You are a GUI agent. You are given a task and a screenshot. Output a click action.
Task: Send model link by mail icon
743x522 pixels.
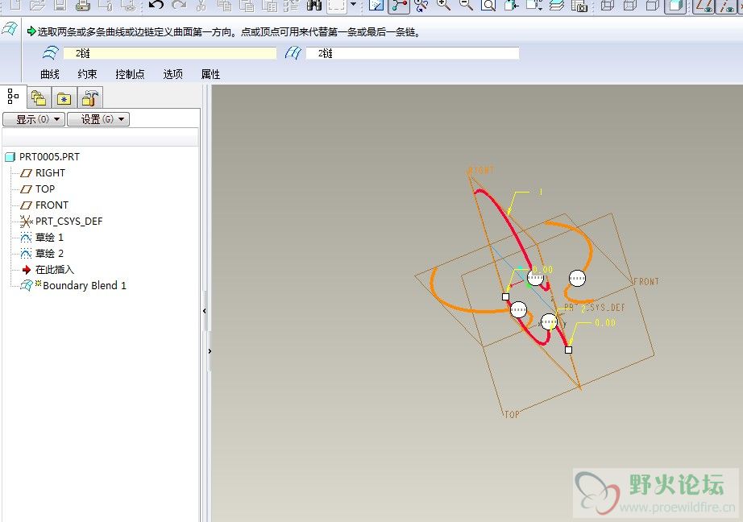click(x=128, y=5)
